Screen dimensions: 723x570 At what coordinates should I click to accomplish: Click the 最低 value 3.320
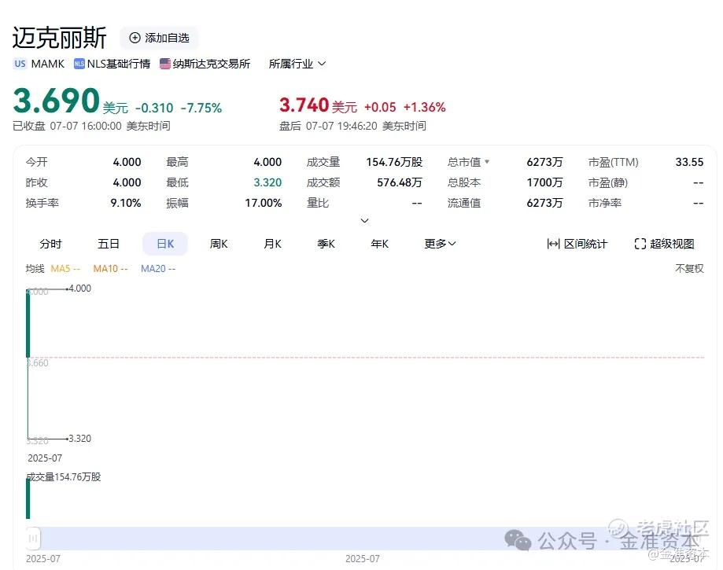point(267,182)
